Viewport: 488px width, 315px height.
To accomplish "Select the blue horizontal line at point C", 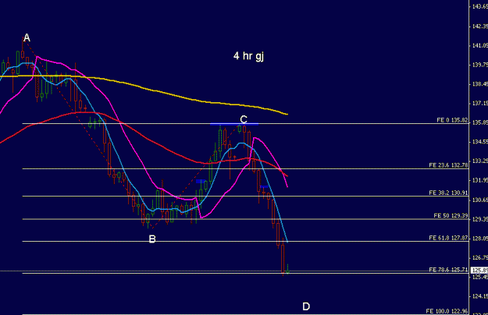I will 234,124.
